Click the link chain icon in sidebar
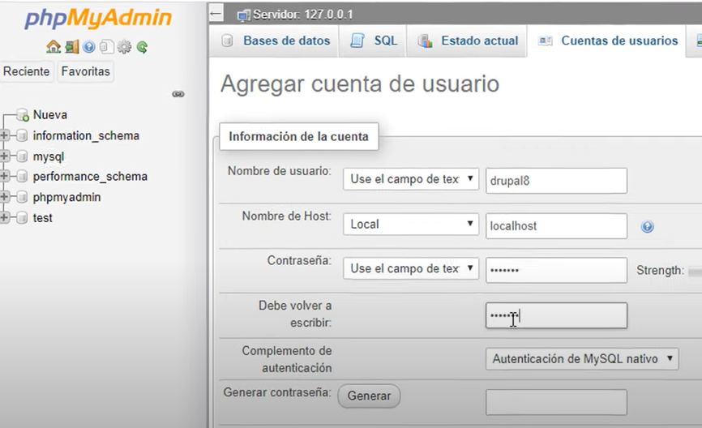The image size is (702, 428). pyautogui.click(x=178, y=94)
